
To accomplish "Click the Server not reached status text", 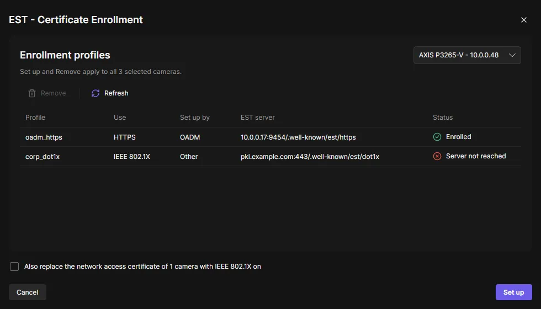I will tap(476, 156).
